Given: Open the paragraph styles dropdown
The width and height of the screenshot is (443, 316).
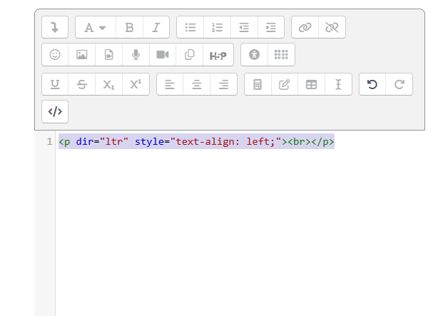Looking at the screenshot, I should pyautogui.click(x=95, y=27).
